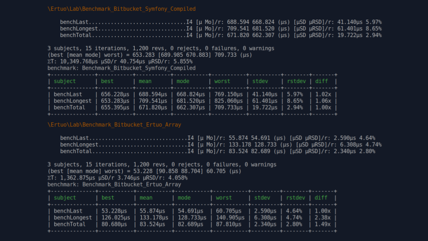This screenshot has width=428, height=241.
Task: Click the ΣT: 1,362.875μs summary line
Action: [x=118, y=178]
